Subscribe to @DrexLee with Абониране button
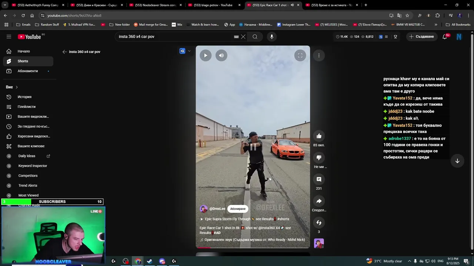 point(238,209)
